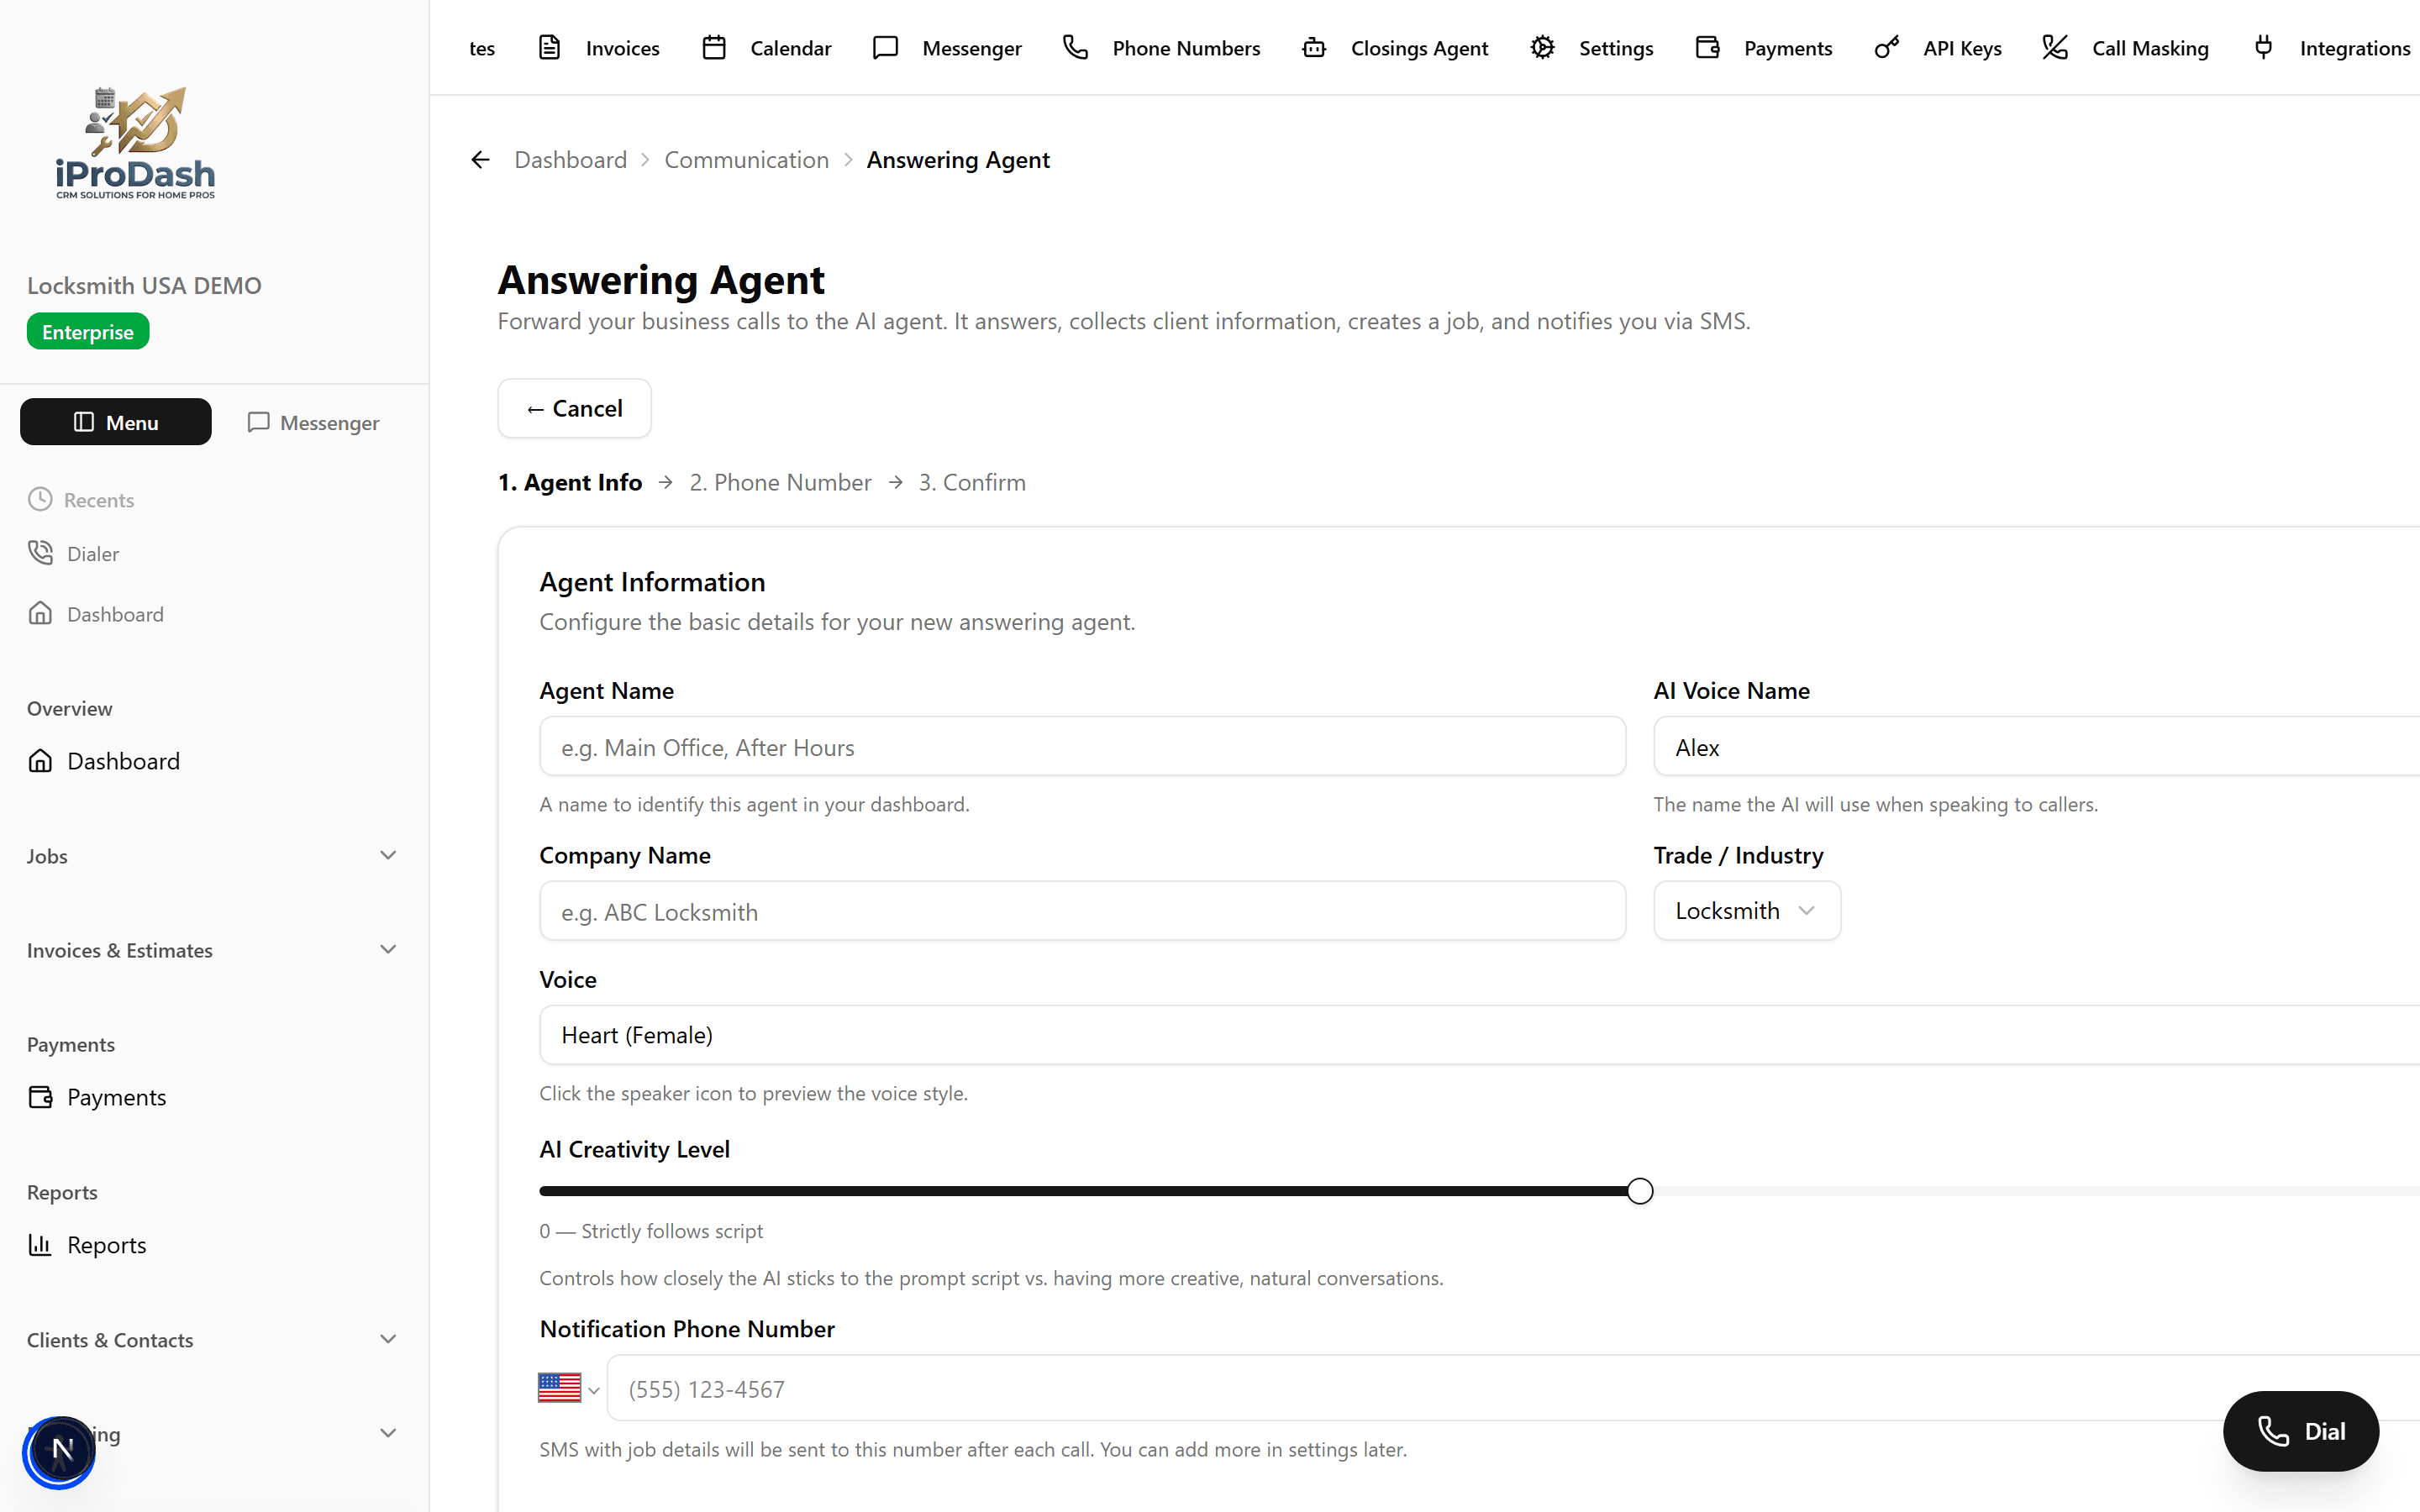Open Integrations in the top navigation
Viewport: 2420px width, 1512px height.
pyautogui.click(x=2331, y=48)
